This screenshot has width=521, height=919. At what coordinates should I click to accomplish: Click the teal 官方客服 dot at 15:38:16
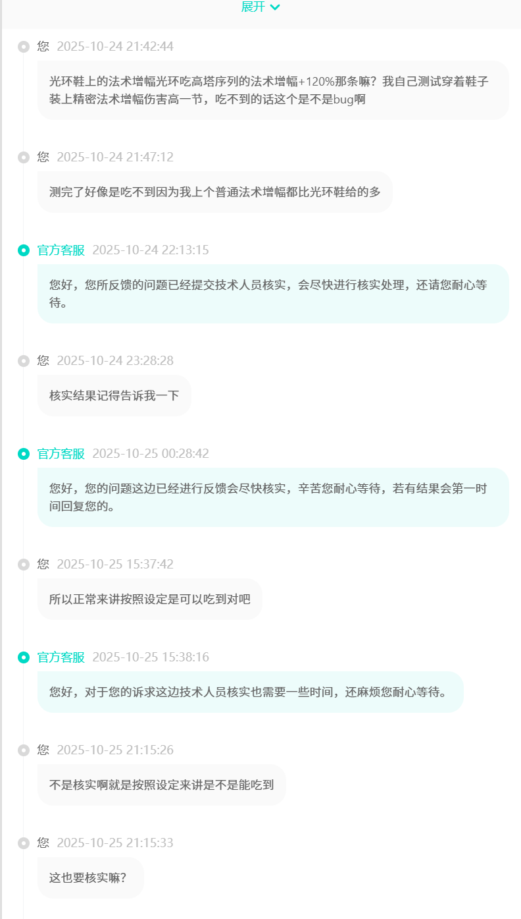point(24,657)
